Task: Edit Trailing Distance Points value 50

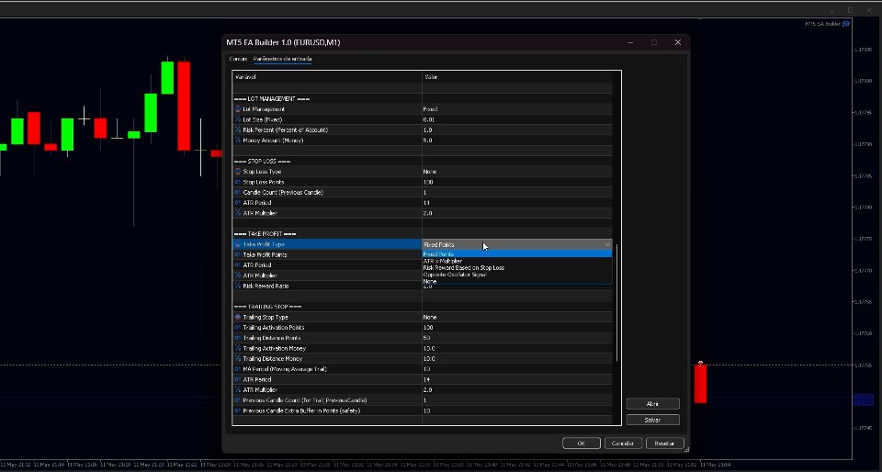Action: (517, 338)
